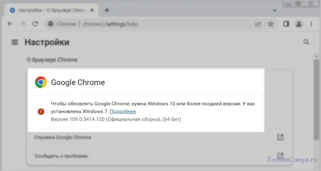Search settings with the magnifier icon
The height and width of the screenshot is (171, 321).
[306, 42]
